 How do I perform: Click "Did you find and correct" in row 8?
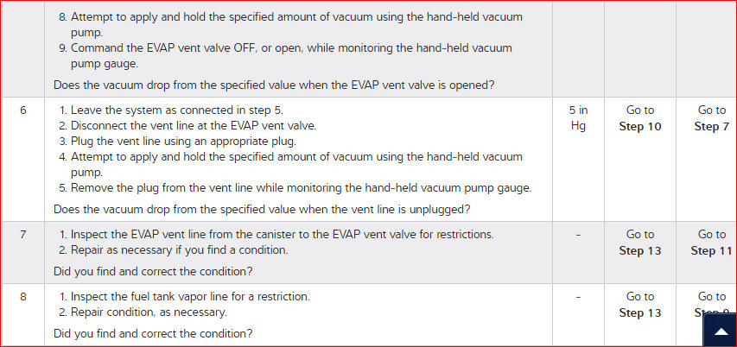[x=153, y=333]
